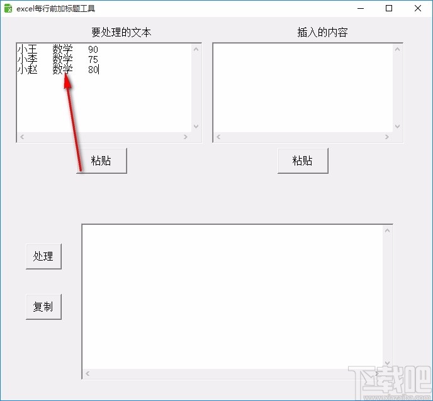The width and height of the screenshot is (433, 401).
Task: Minimize the excel tool window
Action: (361, 8)
